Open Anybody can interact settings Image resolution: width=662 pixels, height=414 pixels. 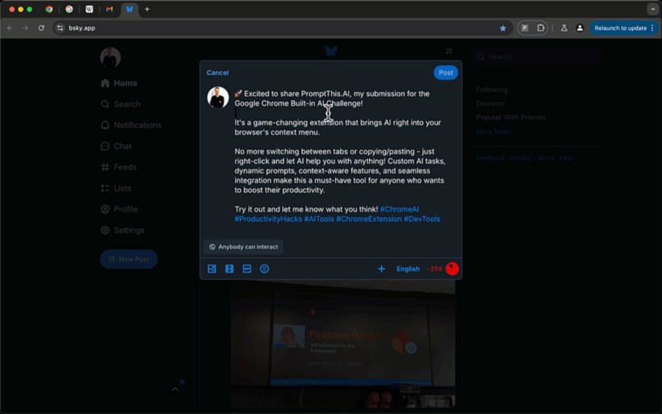coord(244,246)
